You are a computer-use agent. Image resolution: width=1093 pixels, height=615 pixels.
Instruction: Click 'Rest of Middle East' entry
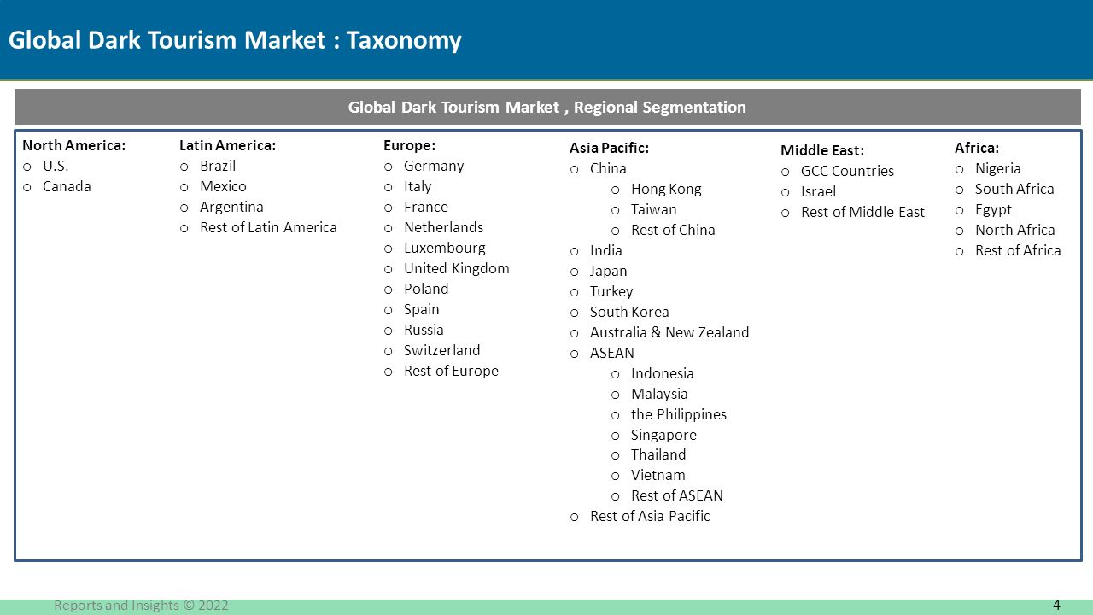[862, 212]
